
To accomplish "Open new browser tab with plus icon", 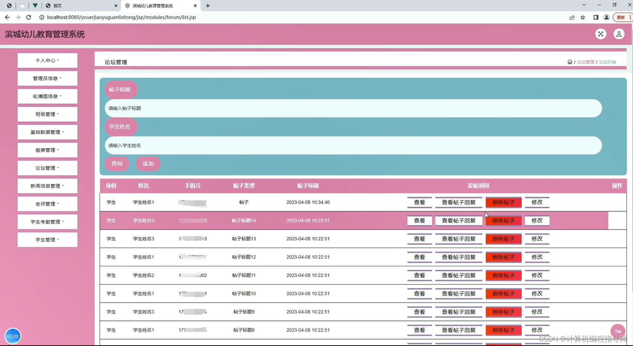I will [208, 6].
